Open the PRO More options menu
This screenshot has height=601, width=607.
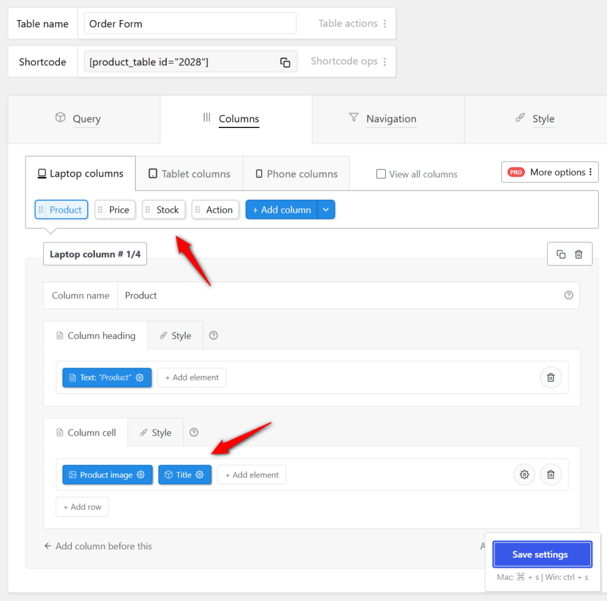550,172
